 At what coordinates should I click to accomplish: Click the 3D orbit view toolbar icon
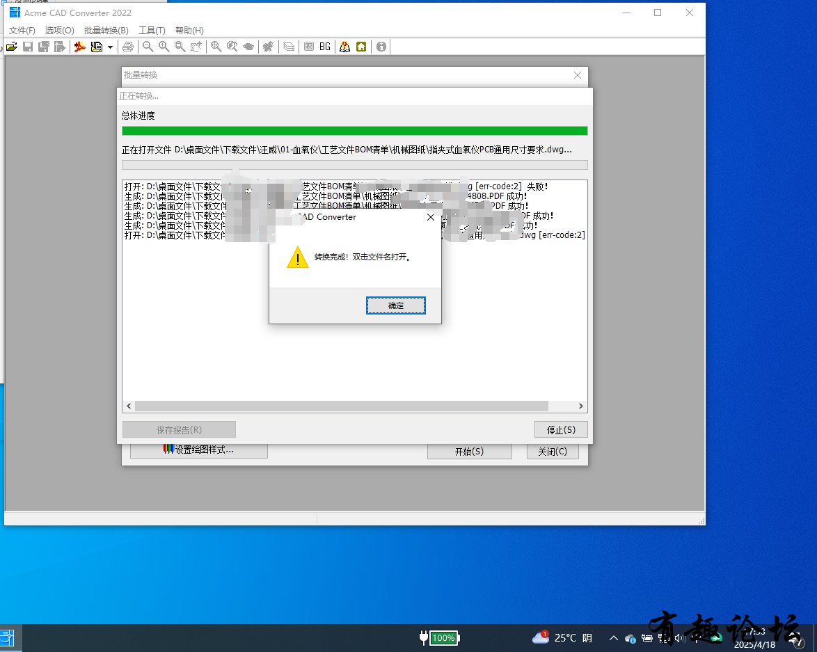(x=248, y=47)
